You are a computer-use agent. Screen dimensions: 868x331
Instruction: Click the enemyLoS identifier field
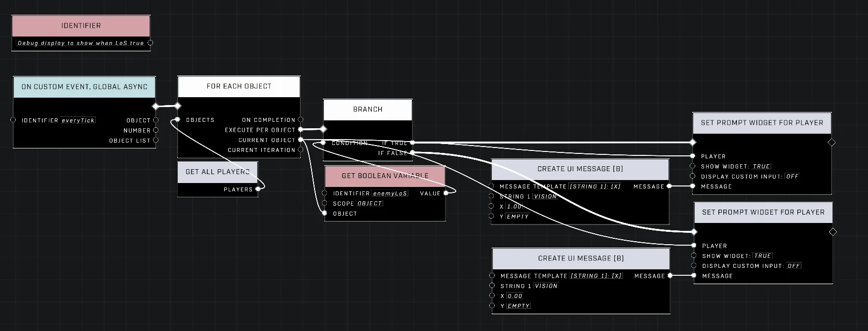(x=390, y=193)
